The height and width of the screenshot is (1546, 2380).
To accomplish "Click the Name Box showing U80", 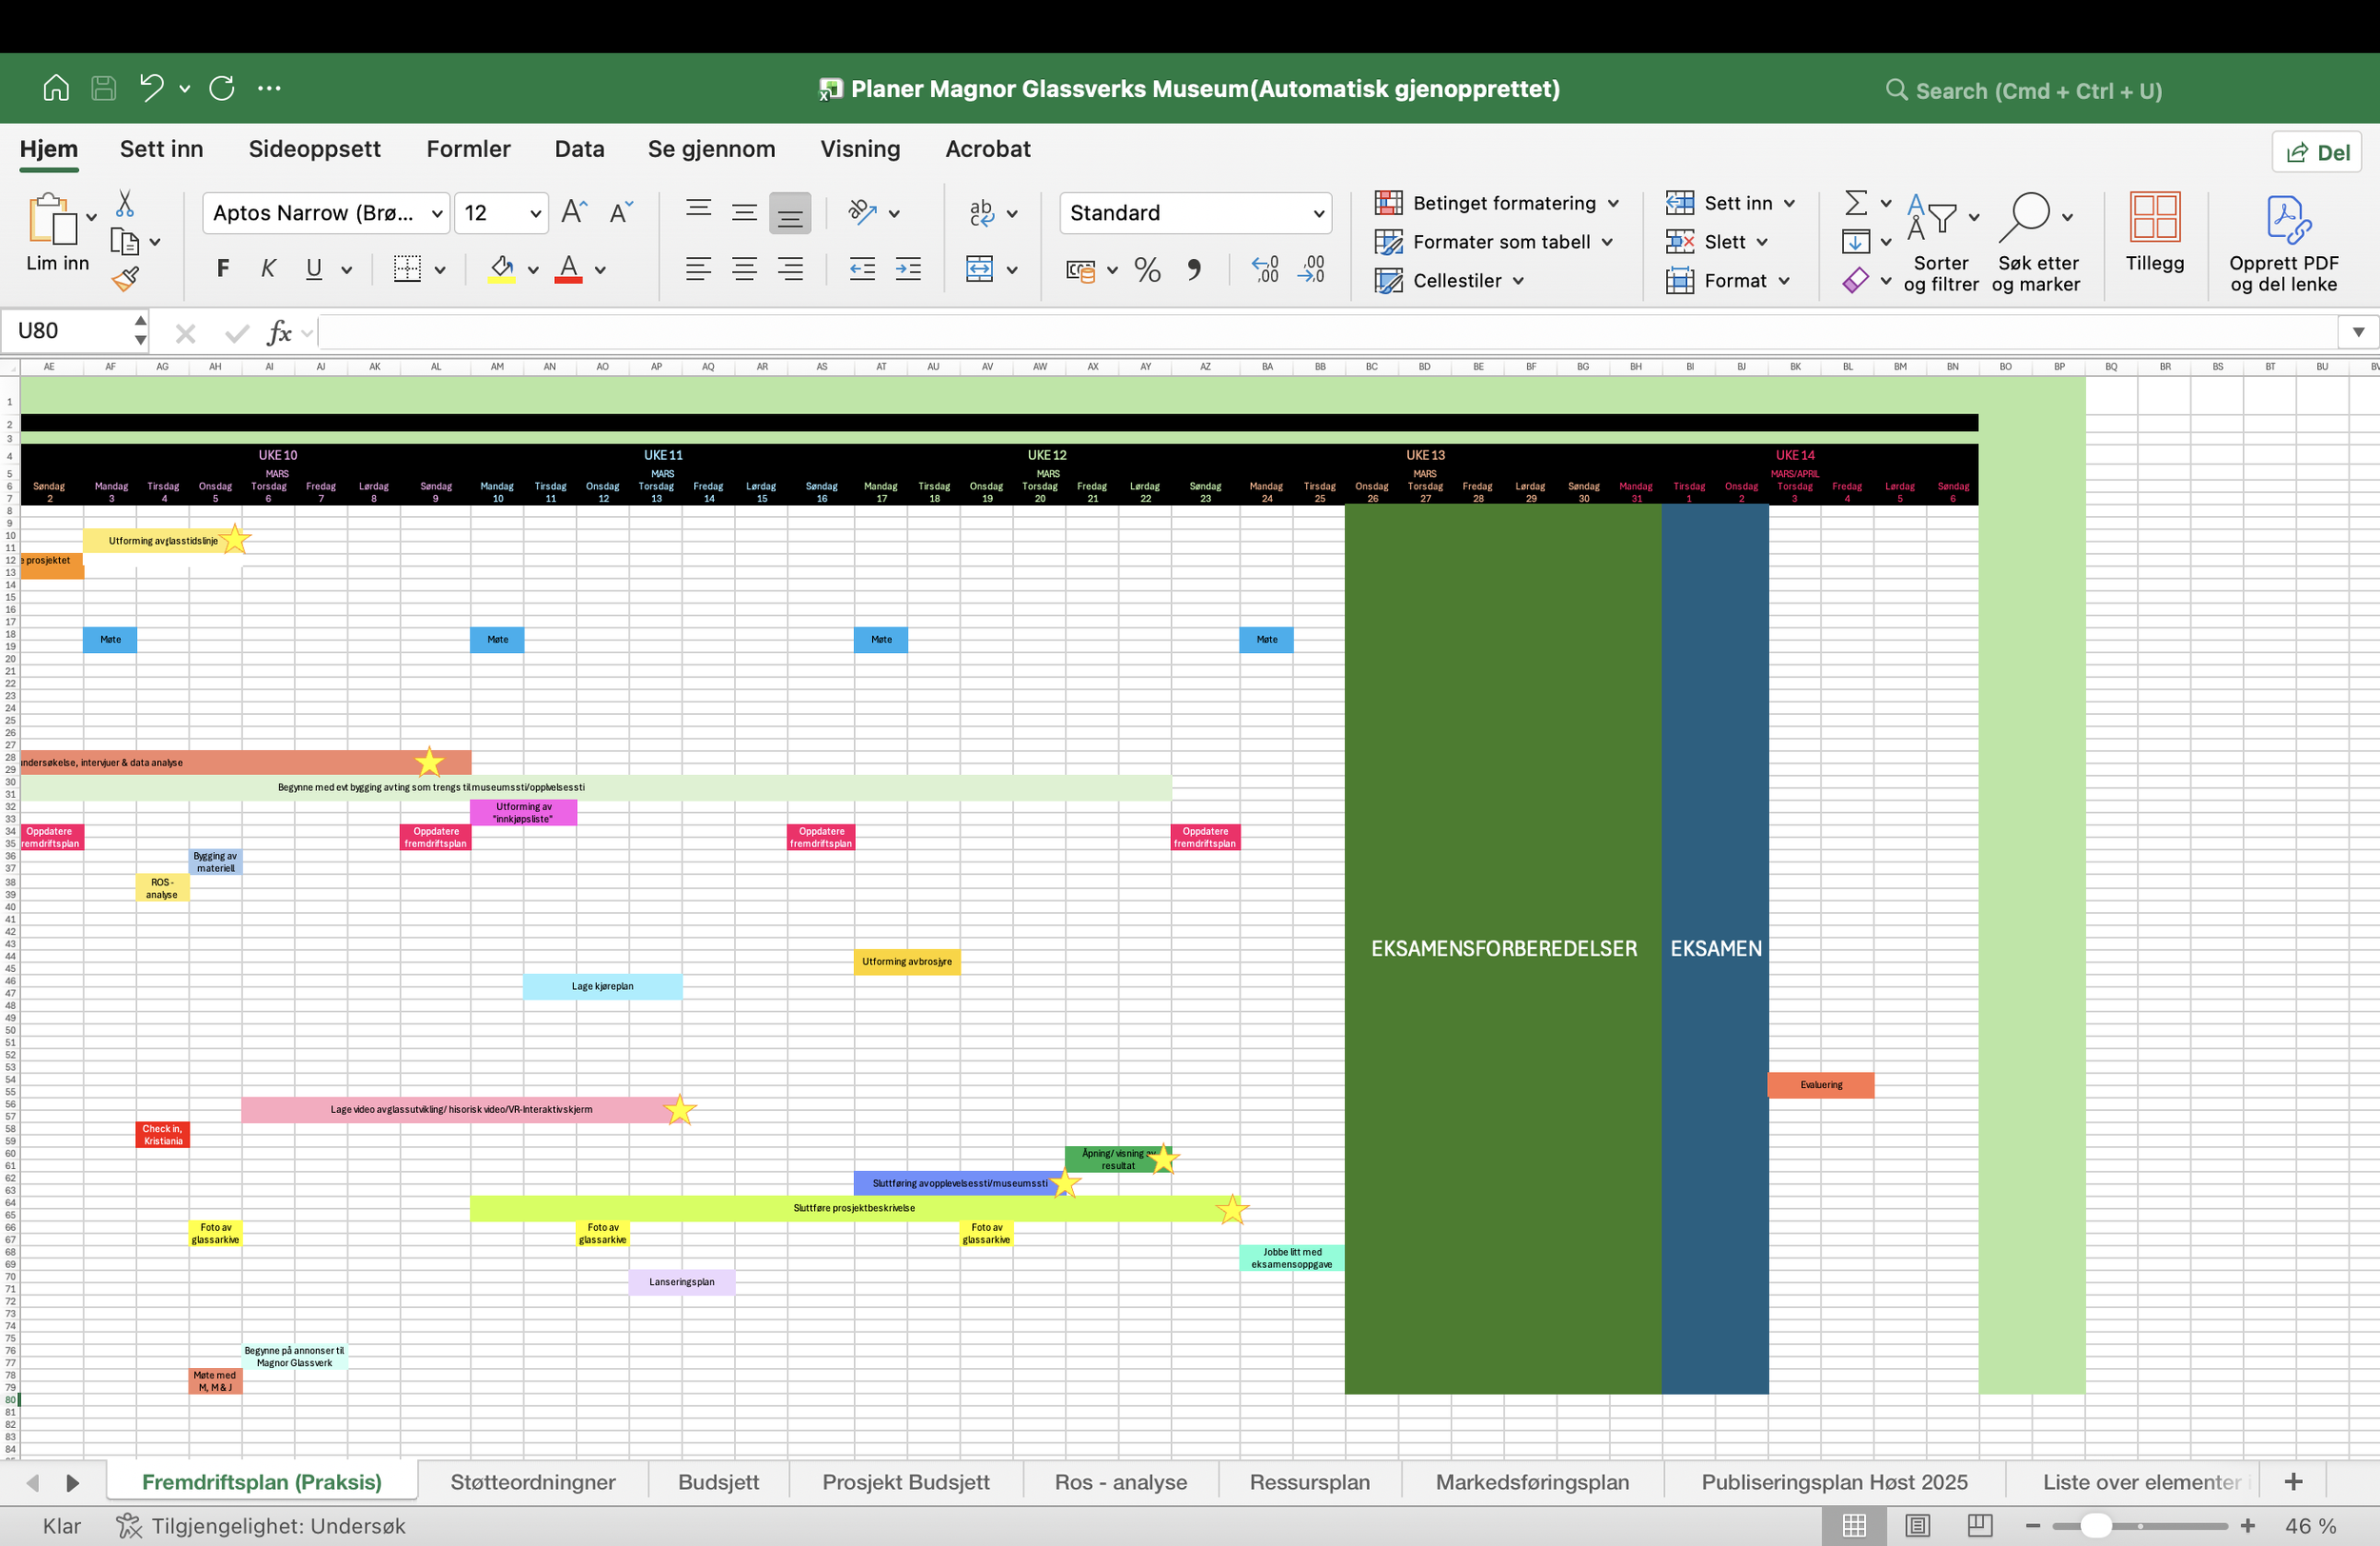I will (x=65, y=331).
